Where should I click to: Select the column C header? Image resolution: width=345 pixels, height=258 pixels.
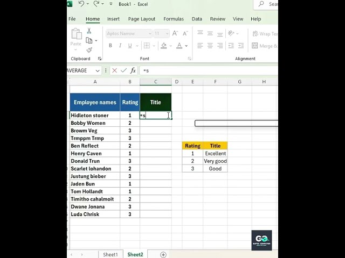(x=156, y=82)
